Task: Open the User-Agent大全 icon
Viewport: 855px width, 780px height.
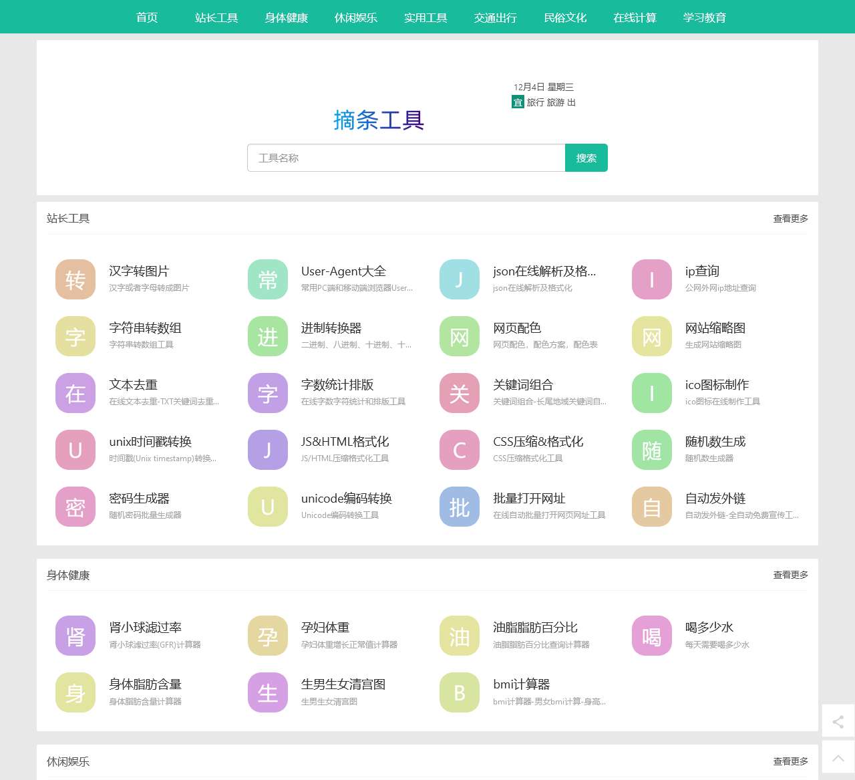Action: pyautogui.click(x=268, y=279)
